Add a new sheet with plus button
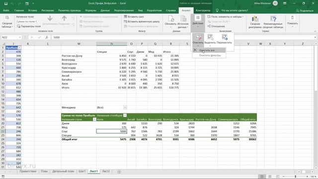Viewport: 318px width, 179px height. pyautogui.click(x=119, y=172)
